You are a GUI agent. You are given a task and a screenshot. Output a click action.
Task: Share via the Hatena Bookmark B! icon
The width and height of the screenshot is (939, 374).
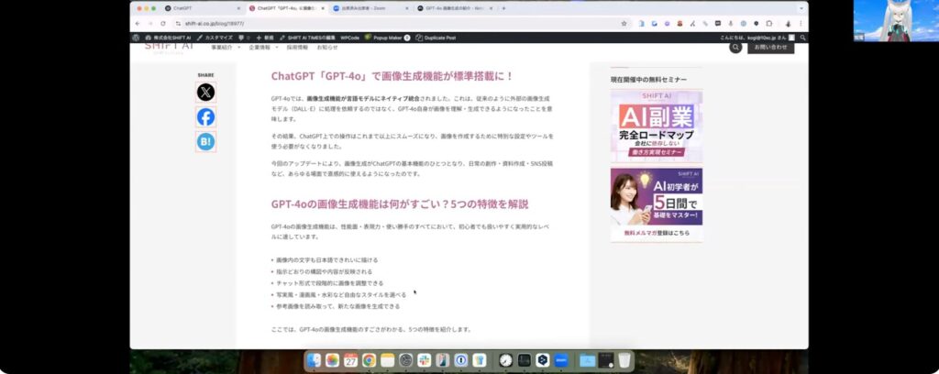[x=205, y=141]
